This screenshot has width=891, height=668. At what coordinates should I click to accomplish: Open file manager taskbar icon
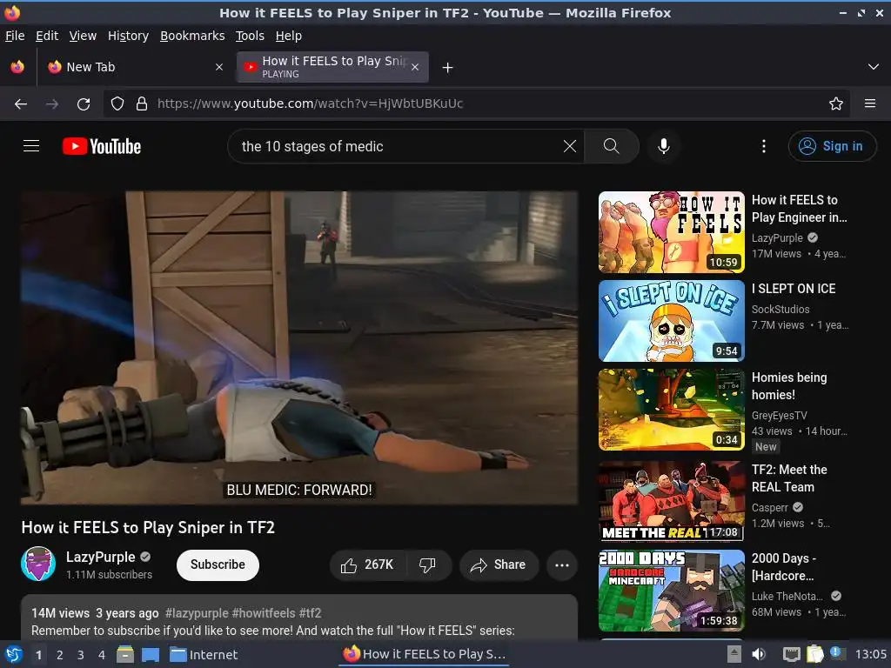click(x=125, y=654)
